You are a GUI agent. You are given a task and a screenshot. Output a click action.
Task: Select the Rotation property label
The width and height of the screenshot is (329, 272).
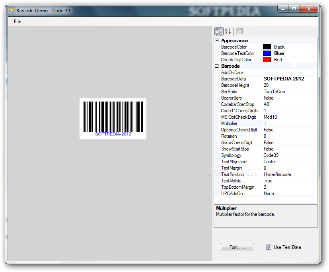click(229, 136)
